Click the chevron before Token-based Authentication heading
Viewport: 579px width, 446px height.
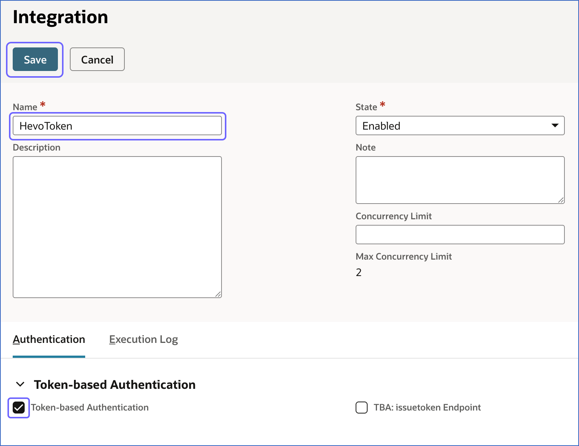pos(19,384)
